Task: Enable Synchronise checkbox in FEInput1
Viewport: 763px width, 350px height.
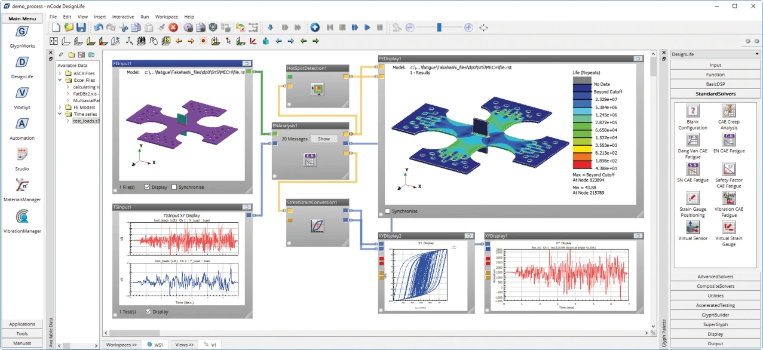Action: point(174,187)
